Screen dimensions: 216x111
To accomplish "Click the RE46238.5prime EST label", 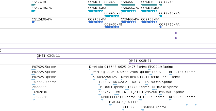I will [x=165, y=87].
